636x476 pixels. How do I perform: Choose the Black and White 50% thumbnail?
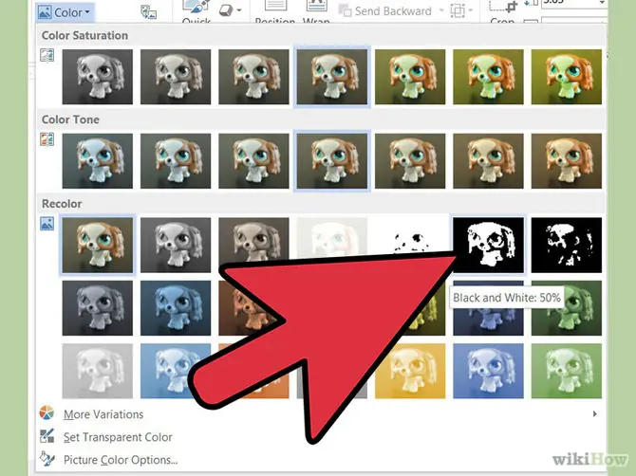[x=488, y=245]
